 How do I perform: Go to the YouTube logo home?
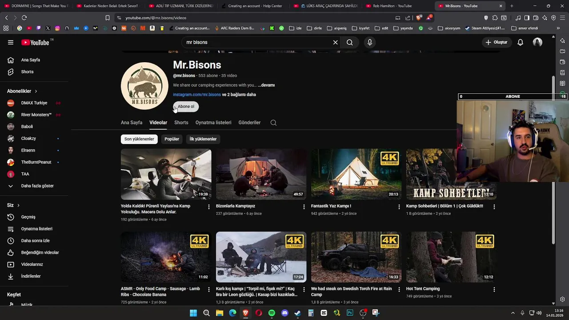[35, 42]
